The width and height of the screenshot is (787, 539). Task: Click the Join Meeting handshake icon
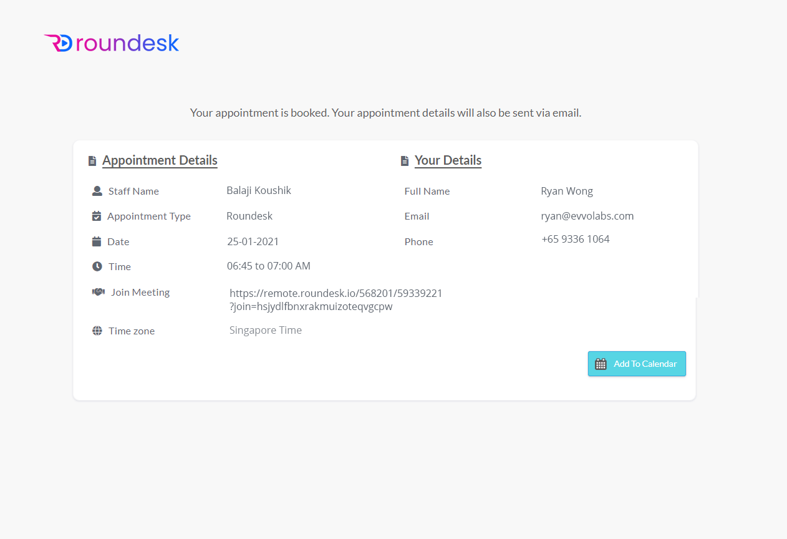99,292
